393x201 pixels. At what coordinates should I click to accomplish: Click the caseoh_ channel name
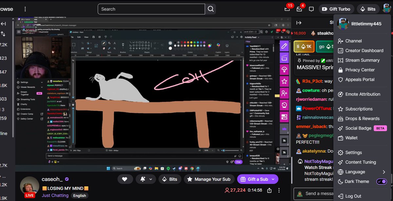[52, 179]
